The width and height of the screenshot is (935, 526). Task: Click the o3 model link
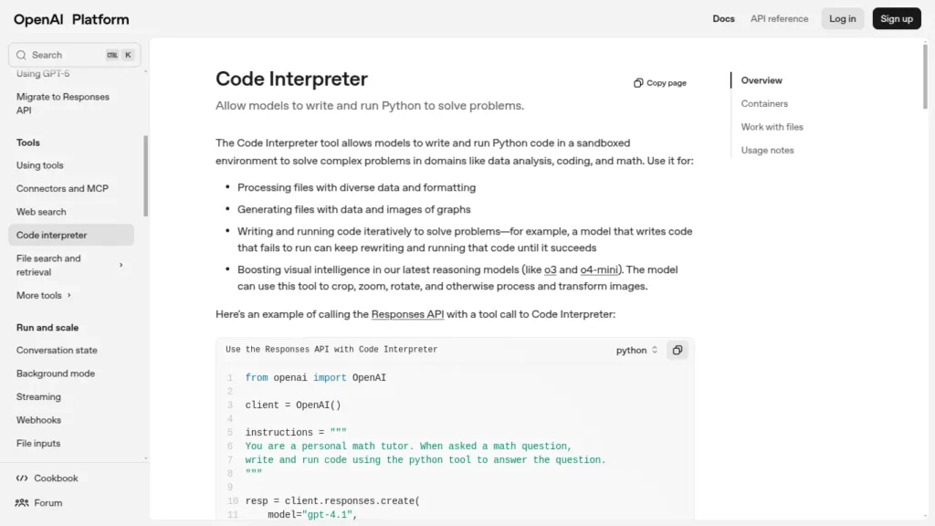[x=550, y=269]
